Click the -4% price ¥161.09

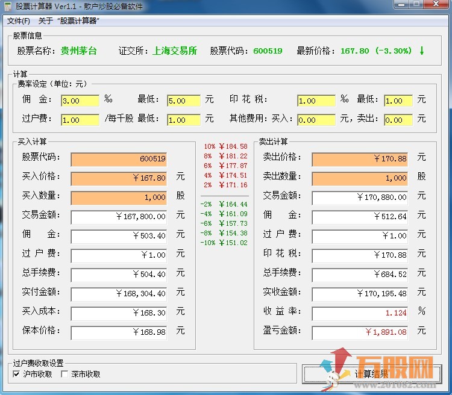[233, 214]
